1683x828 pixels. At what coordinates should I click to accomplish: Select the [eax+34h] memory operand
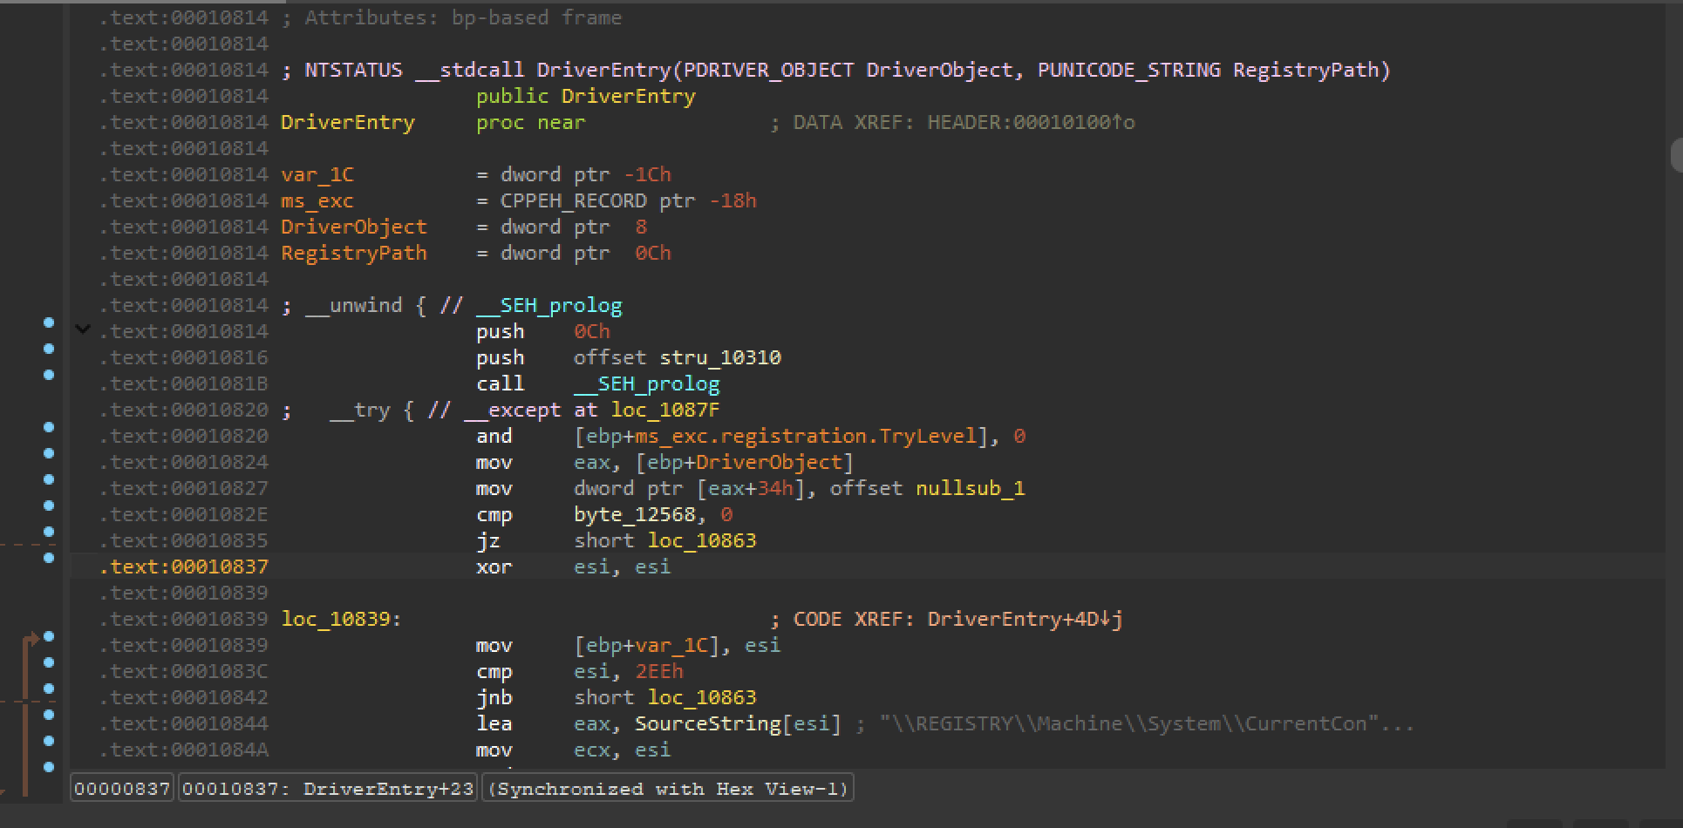757,488
